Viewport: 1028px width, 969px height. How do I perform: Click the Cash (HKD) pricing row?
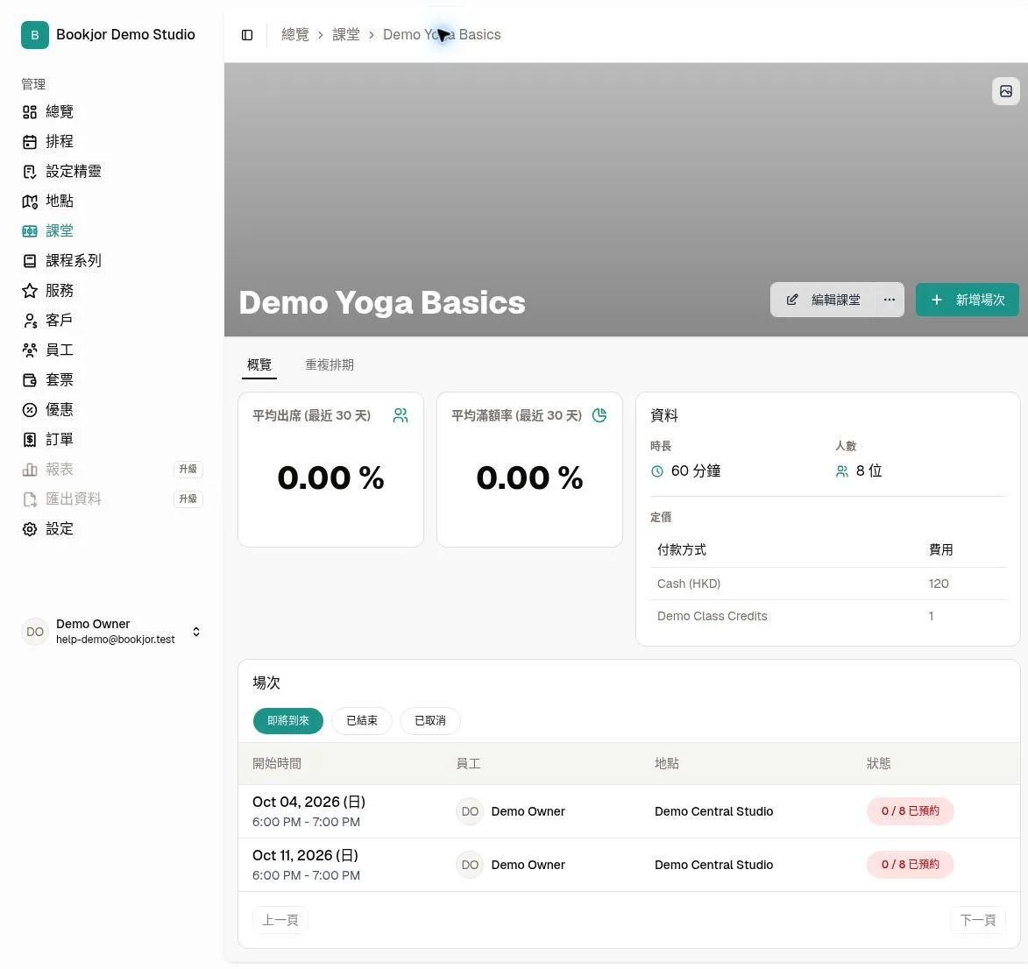coord(828,584)
